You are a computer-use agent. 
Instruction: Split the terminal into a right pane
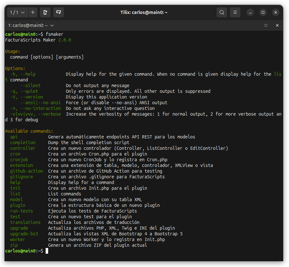pyautogui.click(x=45, y=12)
